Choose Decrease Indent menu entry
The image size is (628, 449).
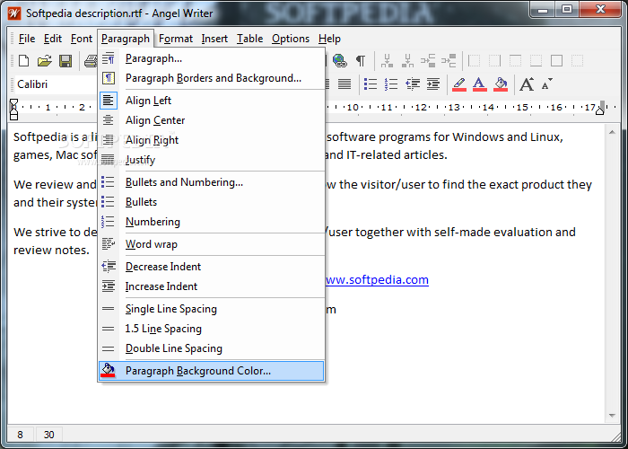coord(212,267)
